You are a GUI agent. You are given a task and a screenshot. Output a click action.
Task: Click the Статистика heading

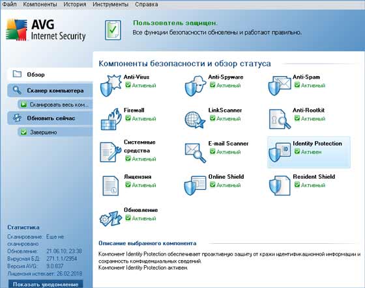click(23, 227)
